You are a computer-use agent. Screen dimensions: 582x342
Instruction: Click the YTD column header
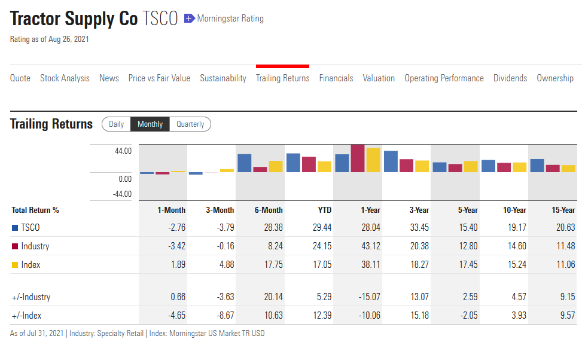[x=324, y=210]
